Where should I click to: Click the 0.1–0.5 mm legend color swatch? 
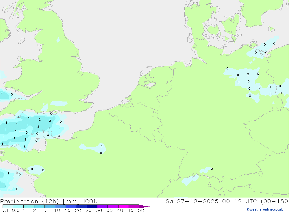tap(8, 206)
